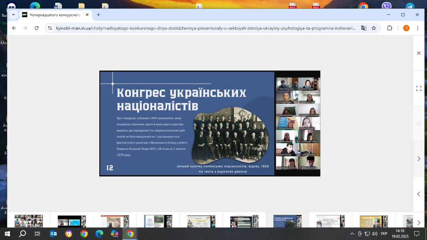The height and width of the screenshot is (240, 427).
Task: Open a new browser tab
Action: pos(98,15)
